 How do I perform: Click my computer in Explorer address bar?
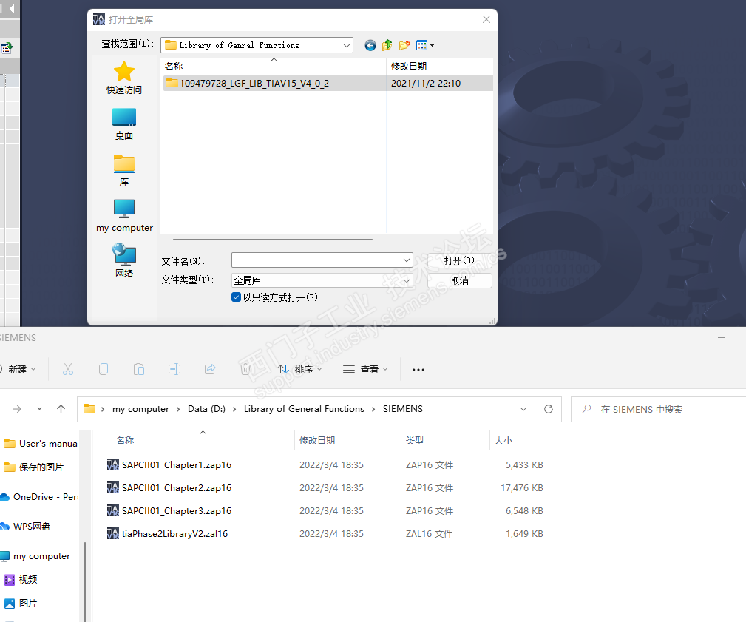pyautogui.click(x=140, y=409)
